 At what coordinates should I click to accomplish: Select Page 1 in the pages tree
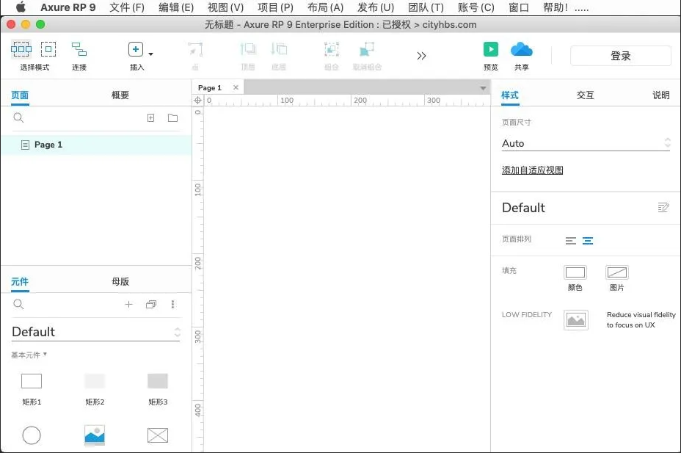click(96, 145)
